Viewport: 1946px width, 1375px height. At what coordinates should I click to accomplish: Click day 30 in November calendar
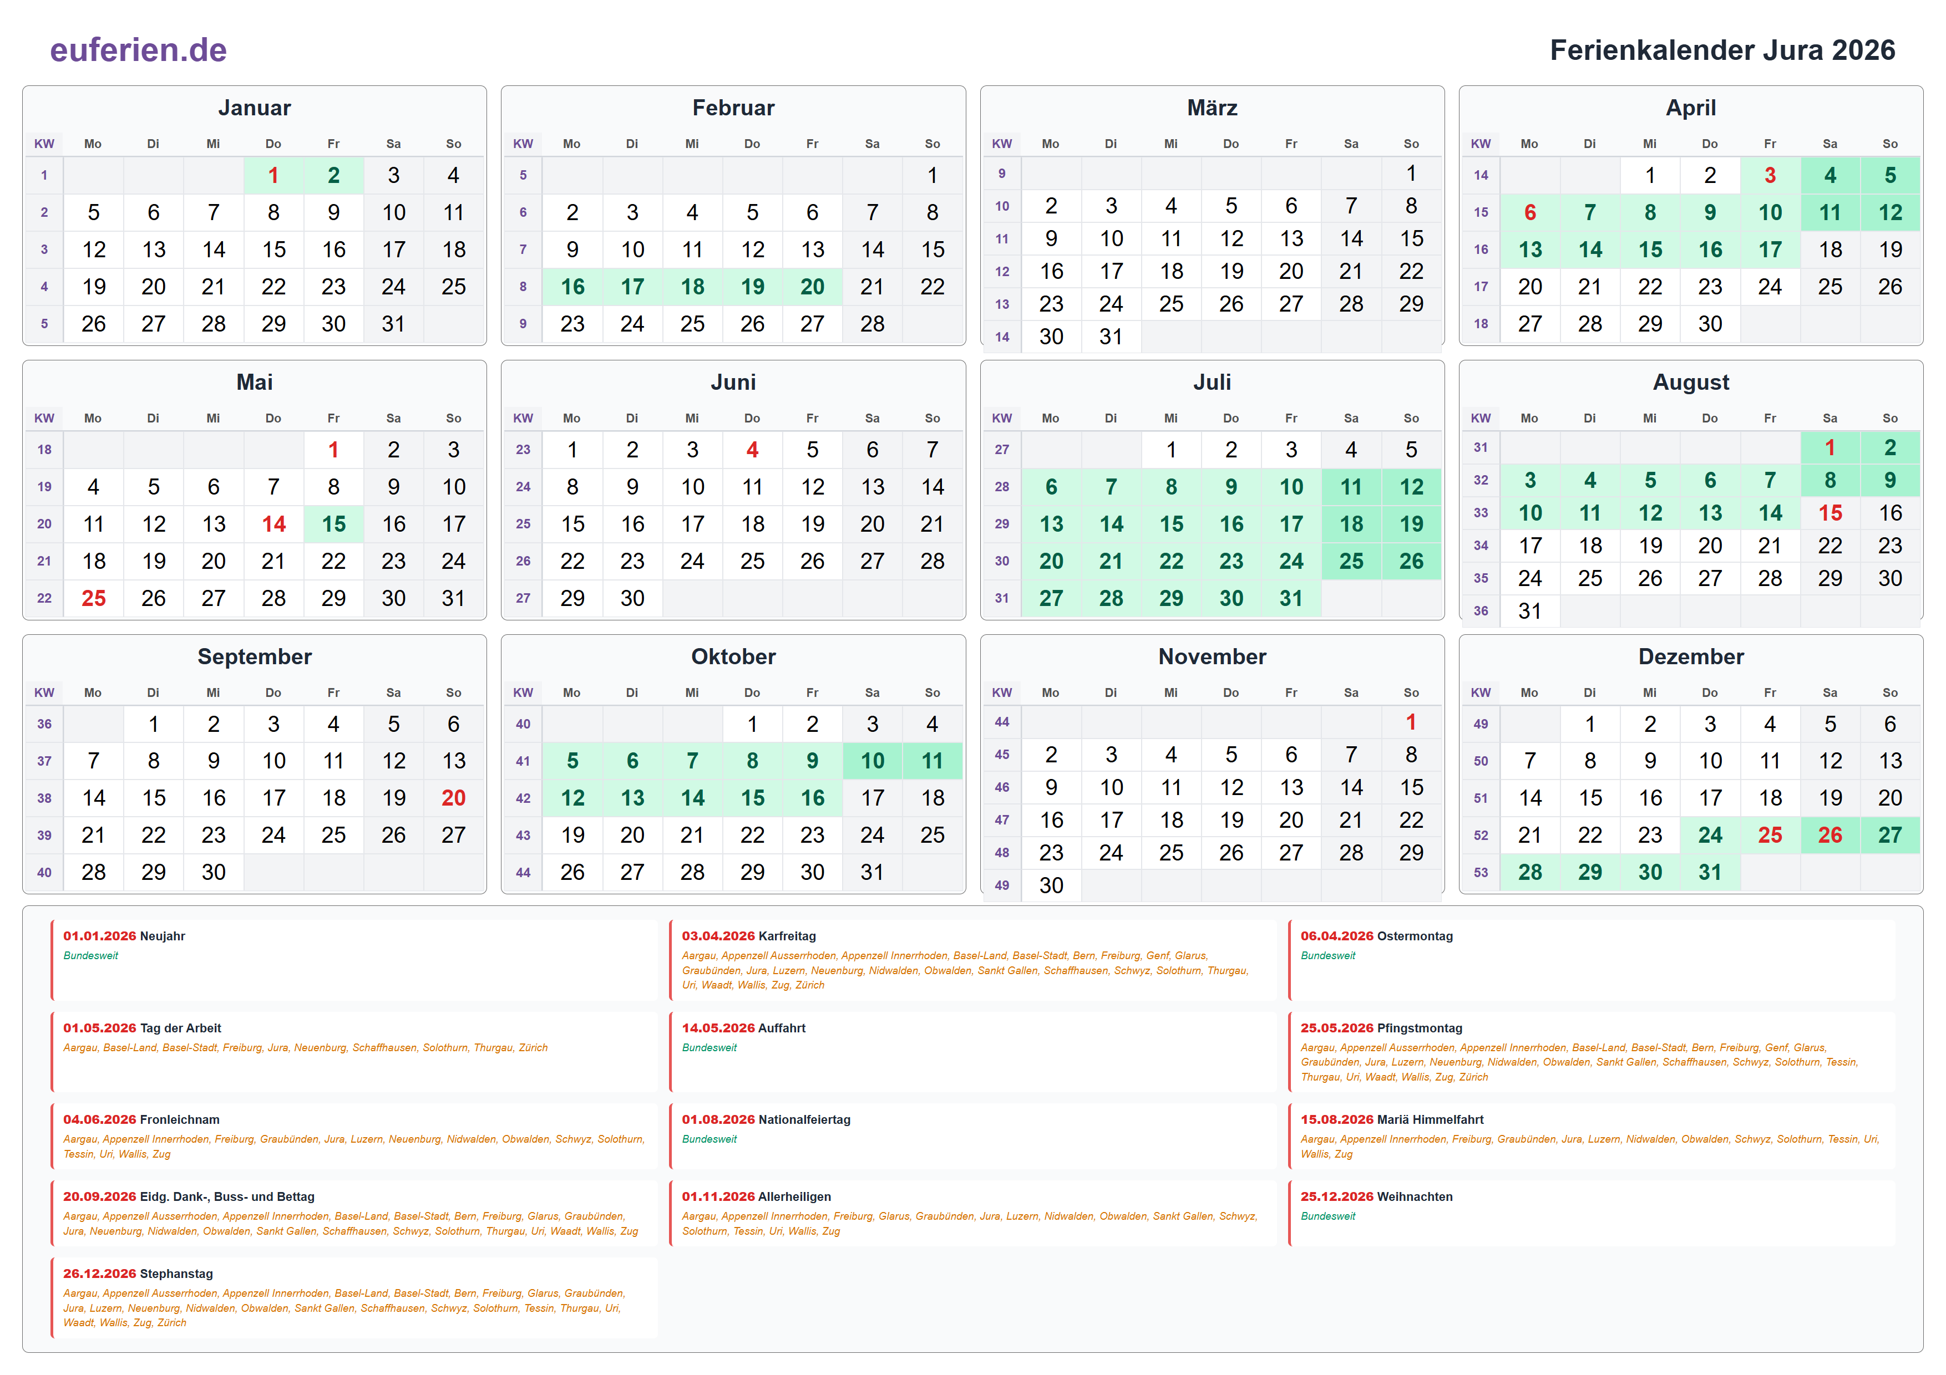coord(1051,885)
